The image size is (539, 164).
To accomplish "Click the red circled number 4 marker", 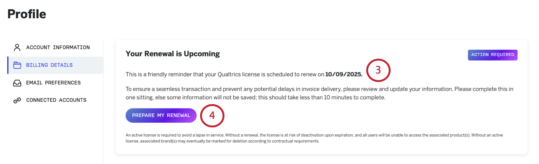I will point(212,116).
